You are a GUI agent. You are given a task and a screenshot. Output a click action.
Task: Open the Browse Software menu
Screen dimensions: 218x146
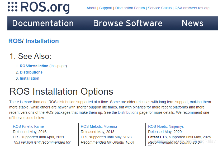click(128, 23)
